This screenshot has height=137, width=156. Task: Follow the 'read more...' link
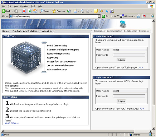tap(12, 123)
